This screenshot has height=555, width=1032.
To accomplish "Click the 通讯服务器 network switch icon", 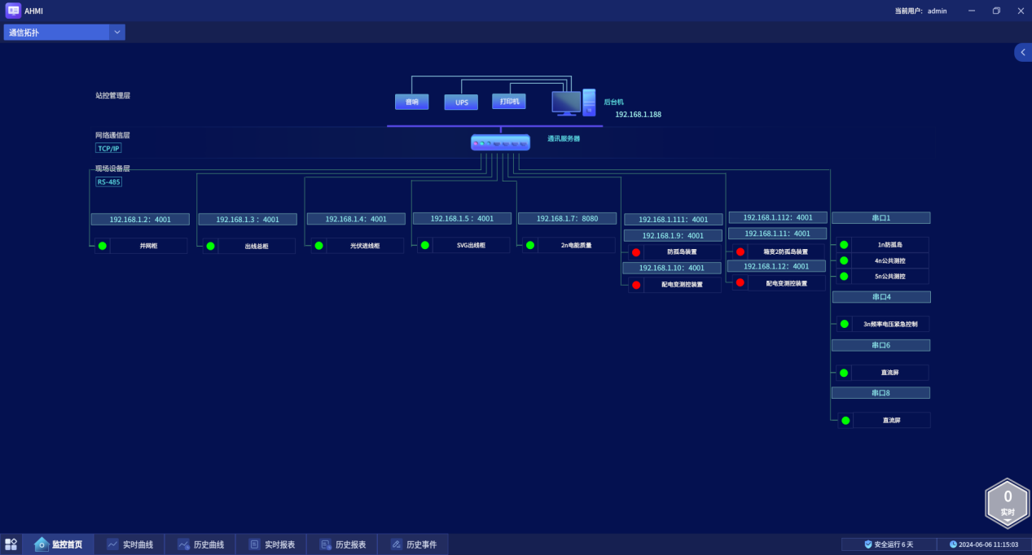I will 500,142.
